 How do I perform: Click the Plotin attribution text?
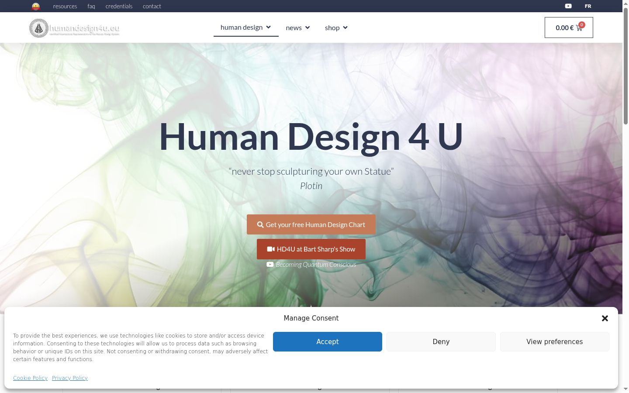(311, 186)
